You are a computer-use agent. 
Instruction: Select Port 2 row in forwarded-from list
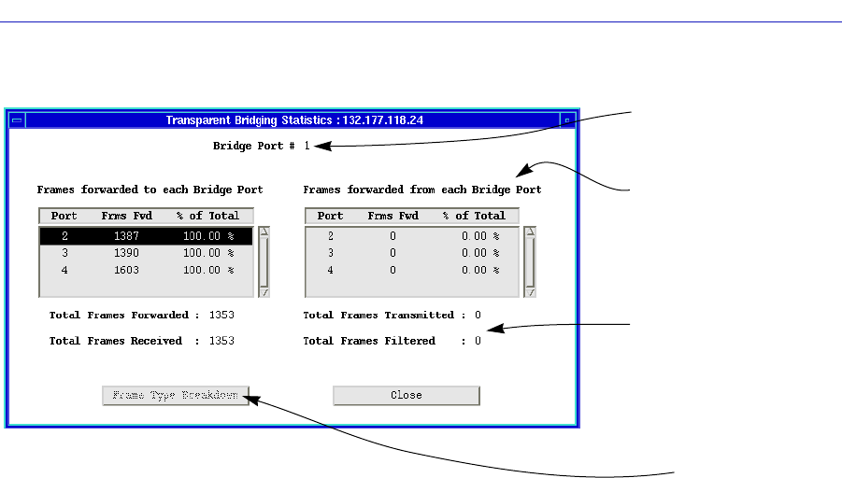411,237
